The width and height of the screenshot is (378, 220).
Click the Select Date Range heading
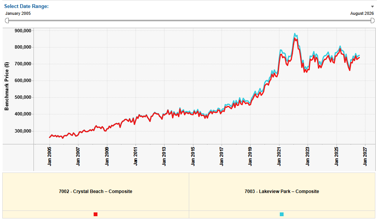click(x=26, y=6)
